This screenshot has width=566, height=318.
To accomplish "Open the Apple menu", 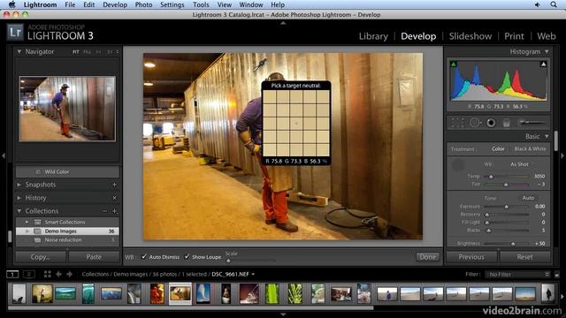I will click(x=11, y=4).
